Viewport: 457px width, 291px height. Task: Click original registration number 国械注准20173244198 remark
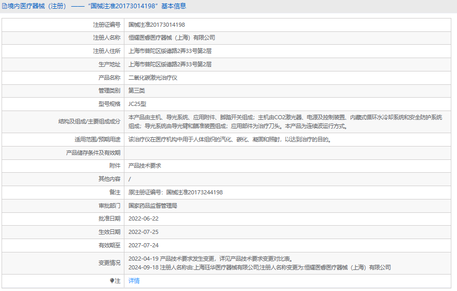click(175, 192)
